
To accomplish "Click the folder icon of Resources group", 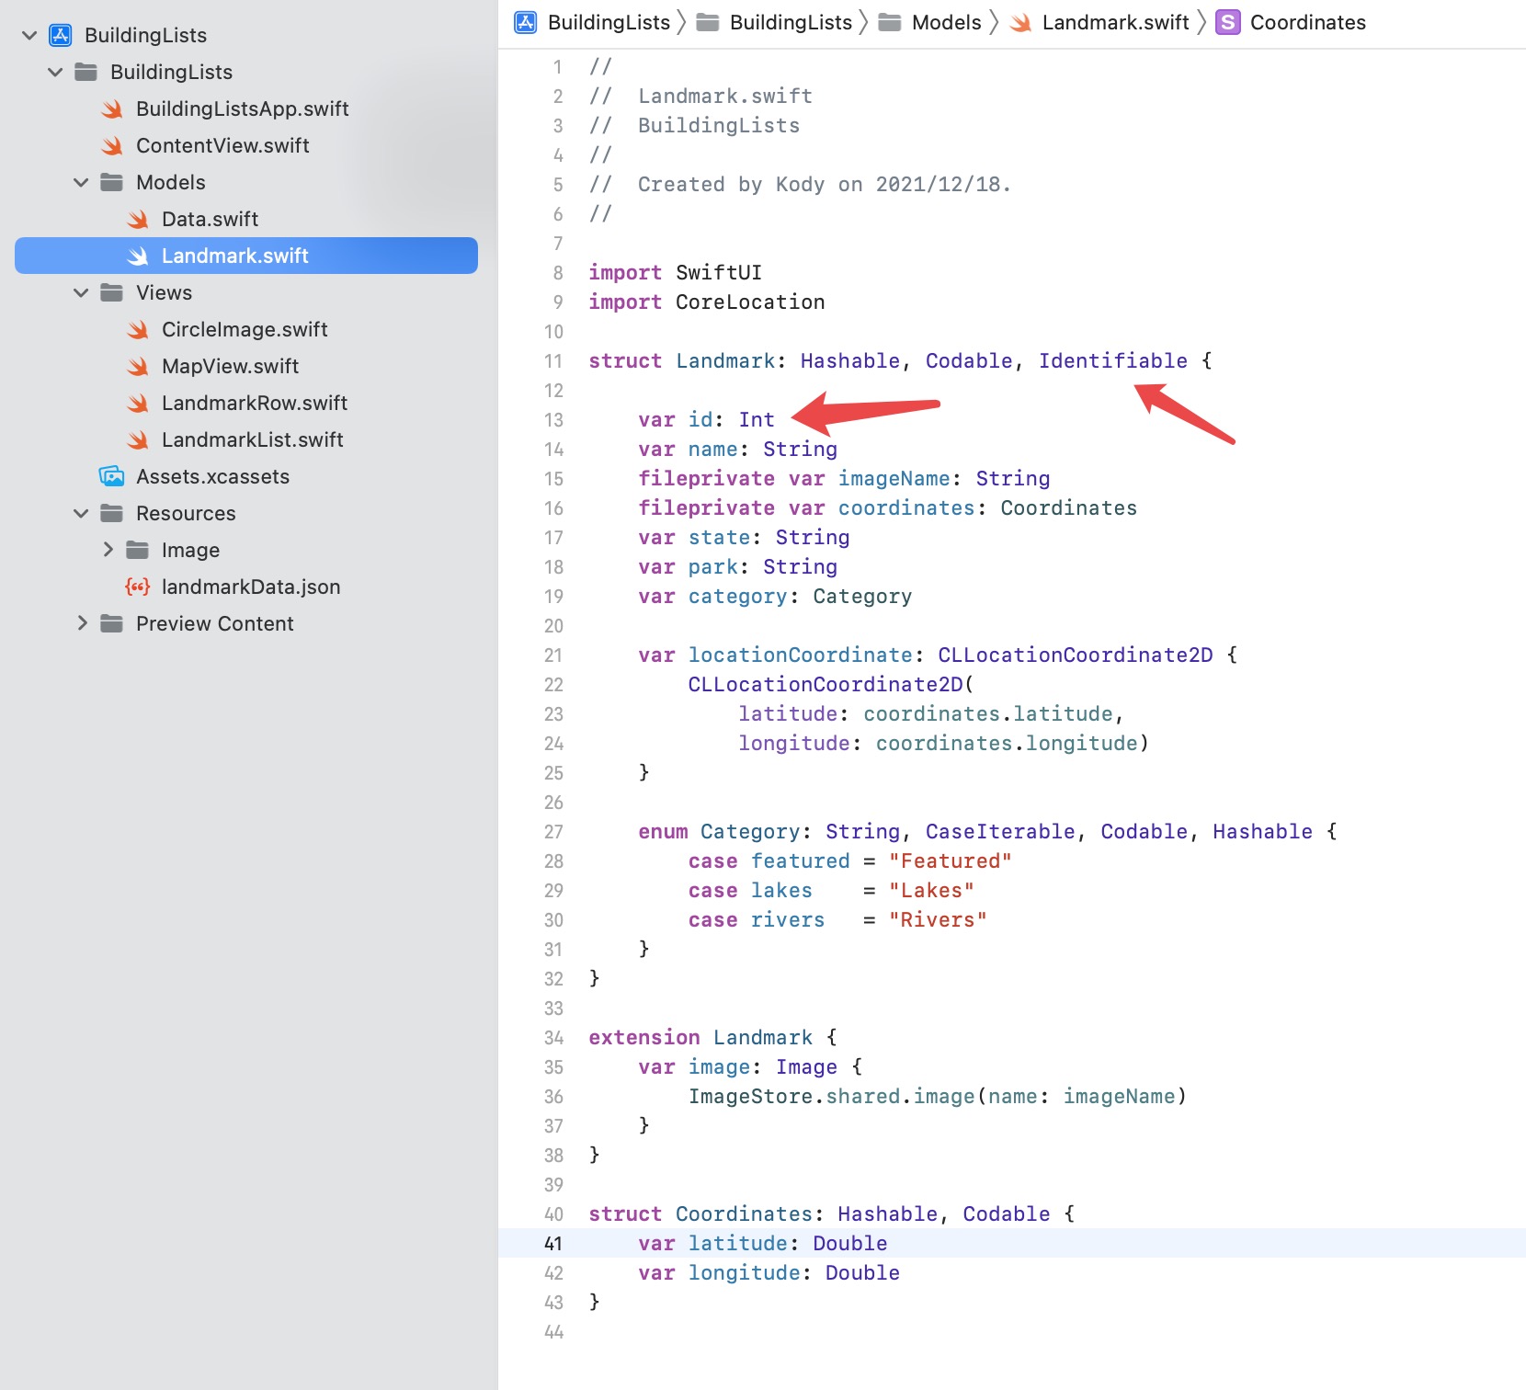I will [x=111, y=513].
